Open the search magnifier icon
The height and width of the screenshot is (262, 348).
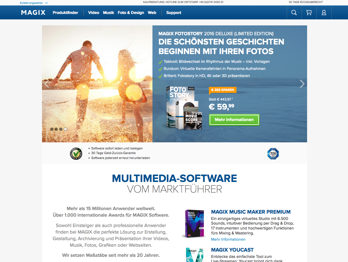(294, 13)
